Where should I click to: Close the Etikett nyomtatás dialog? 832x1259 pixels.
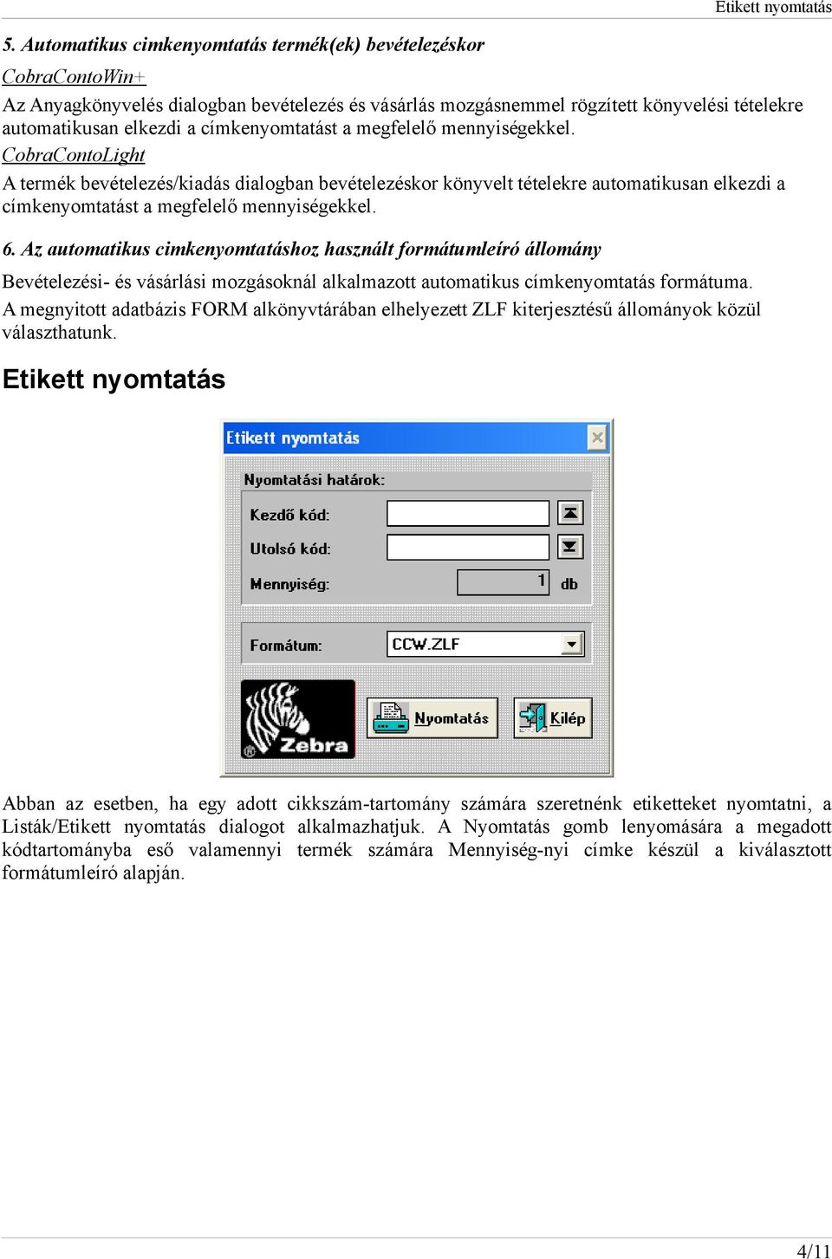click(x=597, y=438)
